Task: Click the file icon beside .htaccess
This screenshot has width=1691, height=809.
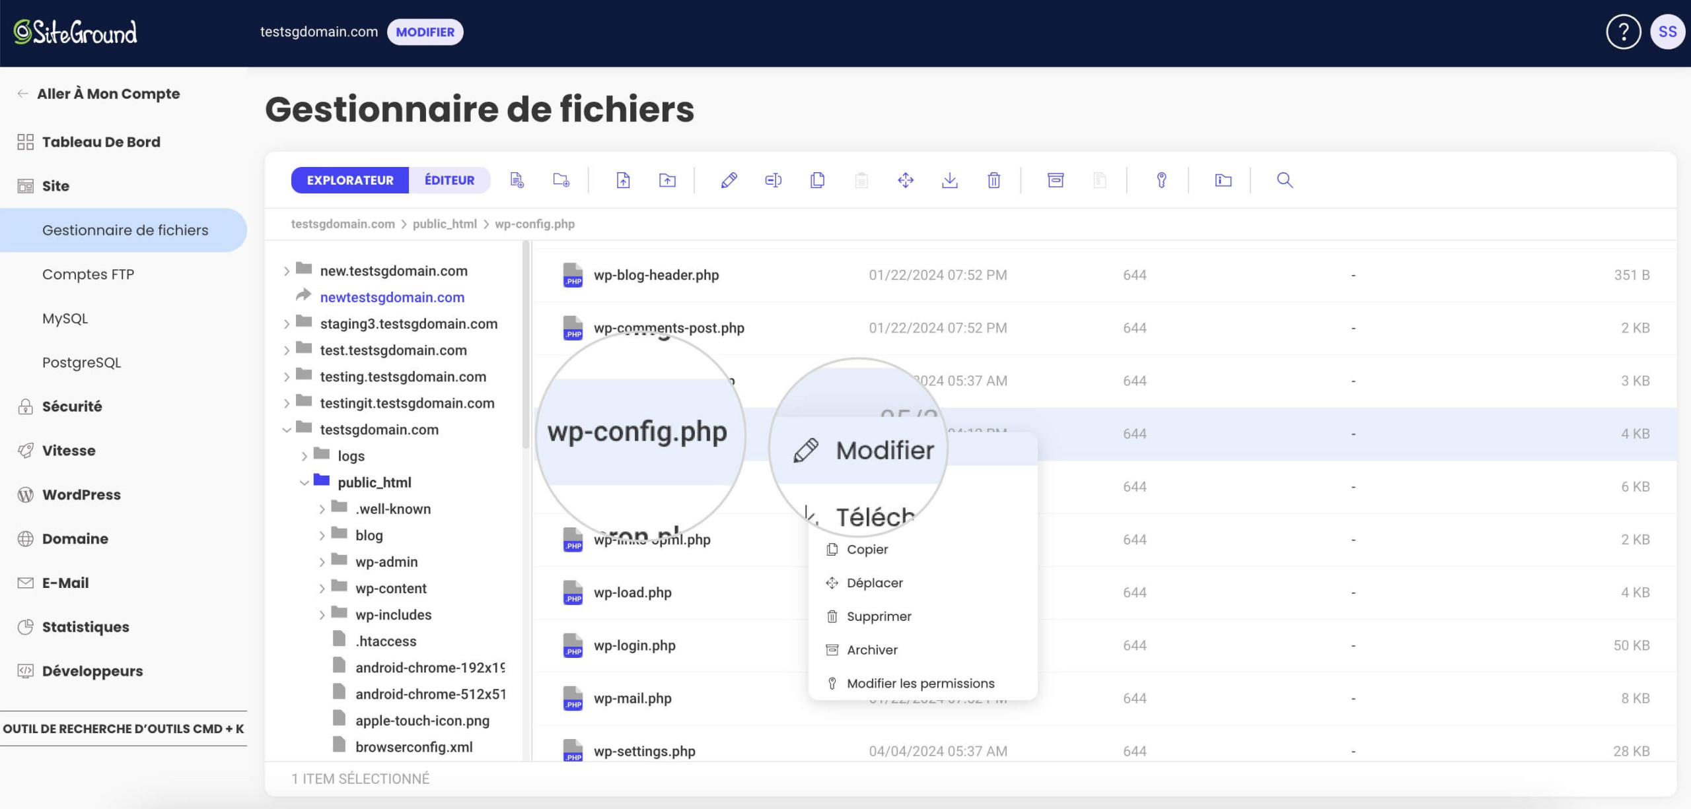Action: 340,639
